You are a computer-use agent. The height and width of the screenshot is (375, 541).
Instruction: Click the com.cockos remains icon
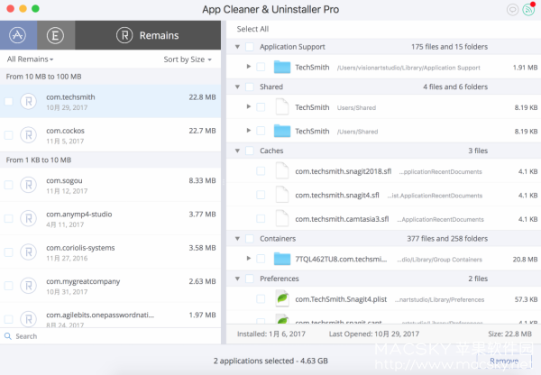[28, 135]
